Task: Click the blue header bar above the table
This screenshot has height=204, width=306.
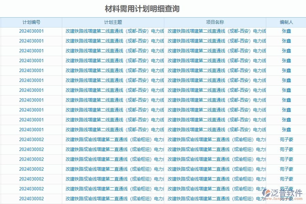Action: coord(153,22)
